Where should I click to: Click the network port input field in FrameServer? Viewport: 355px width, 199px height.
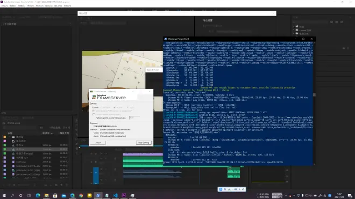(134, 117)
